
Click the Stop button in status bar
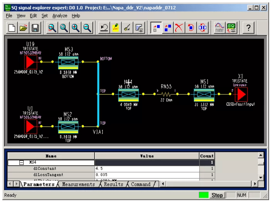[217, 195]
